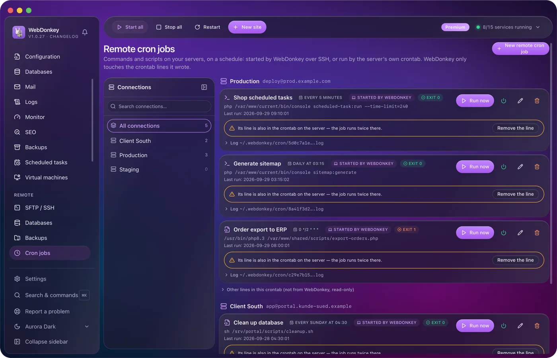Delete the Order export to ERP job
The image size is (557, 358).
[537, 233]
